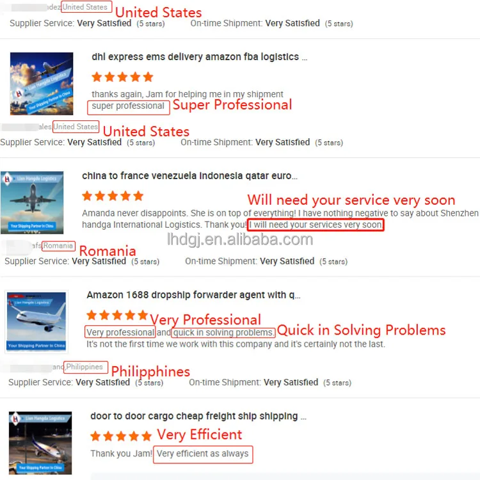The height and width of the screenshot is (480, 480).
Task: Click the boxed 'super professional' review text
Action: click(128, 106)
